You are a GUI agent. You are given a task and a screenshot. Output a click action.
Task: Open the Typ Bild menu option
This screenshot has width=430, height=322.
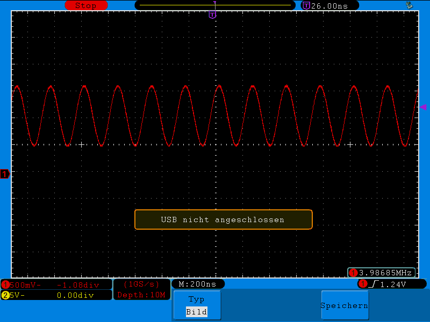[x=197, y=305]
